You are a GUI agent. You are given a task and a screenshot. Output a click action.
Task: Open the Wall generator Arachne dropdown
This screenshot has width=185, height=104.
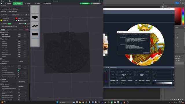(x=22, y=86)
